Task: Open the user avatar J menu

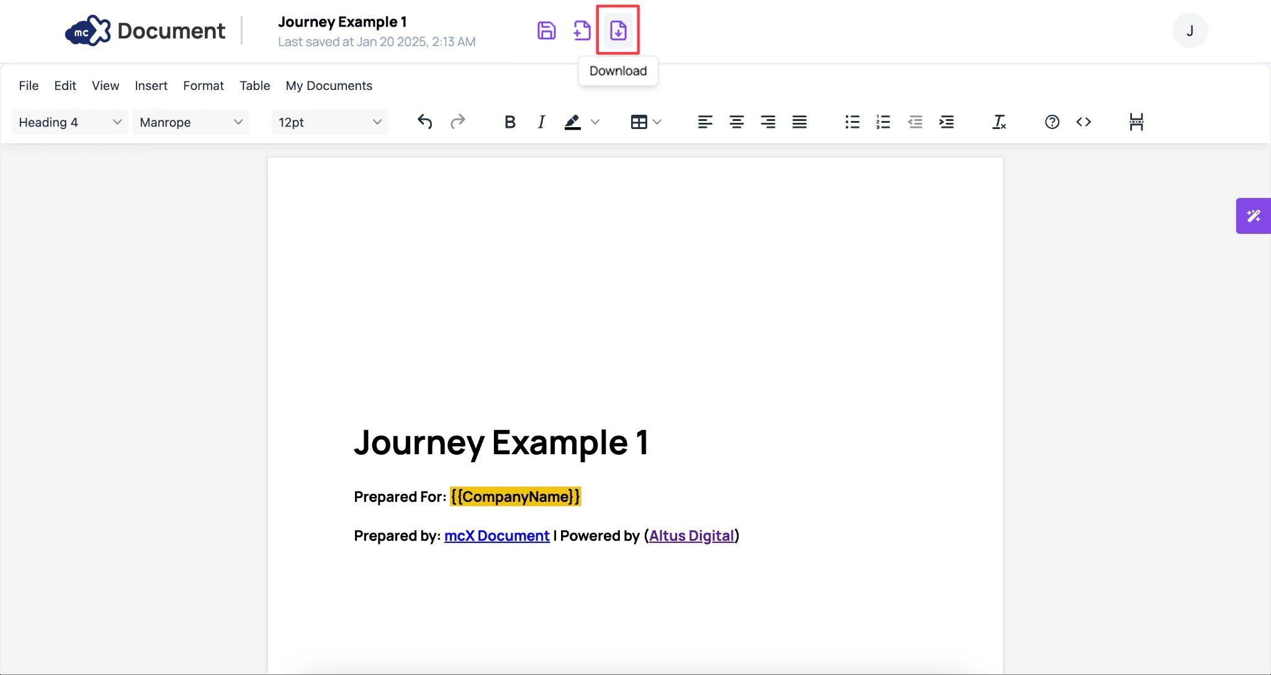Action: pos(1190,30)
